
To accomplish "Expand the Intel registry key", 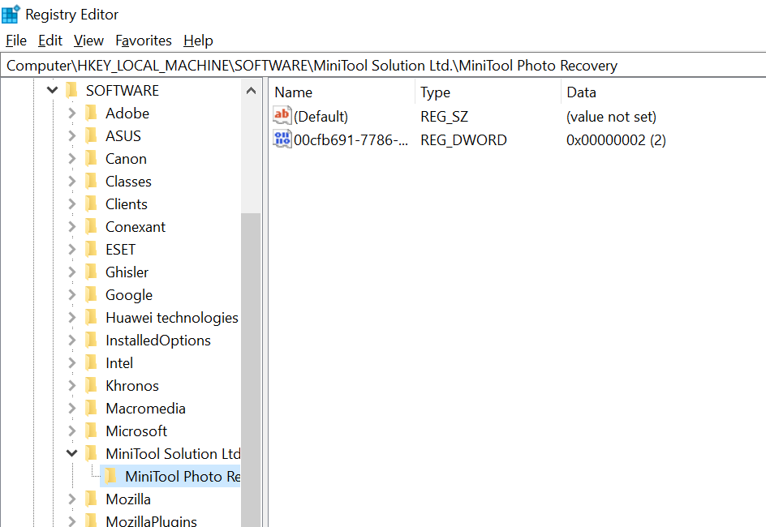I will pos(71,363).
